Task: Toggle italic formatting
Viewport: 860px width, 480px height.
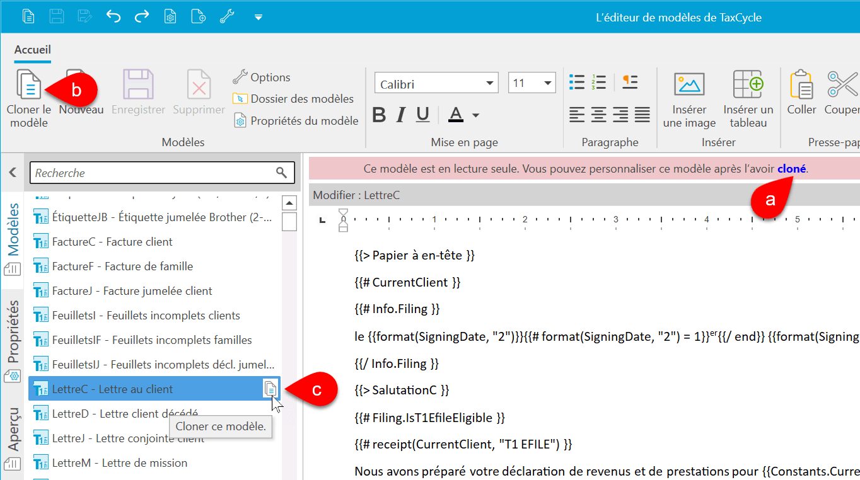Action: pyautogui.click(x=400, y=115)
